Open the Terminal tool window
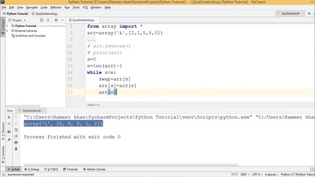The image size is (315, 177). 70,169
